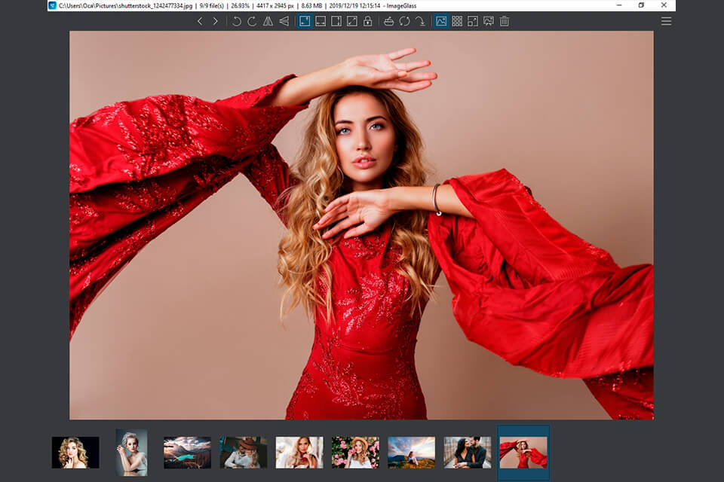Image resolution: width=724 pixels, height=482 pixels.
Task: Switch to scale-to-width zoom mode
Action: pos(319,21)
